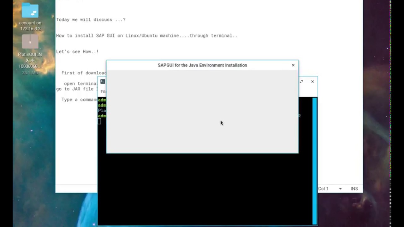Click the SAPGUI installation dialog title bar
The width and height of the screenshot is (404, 227).
(202, 65)
